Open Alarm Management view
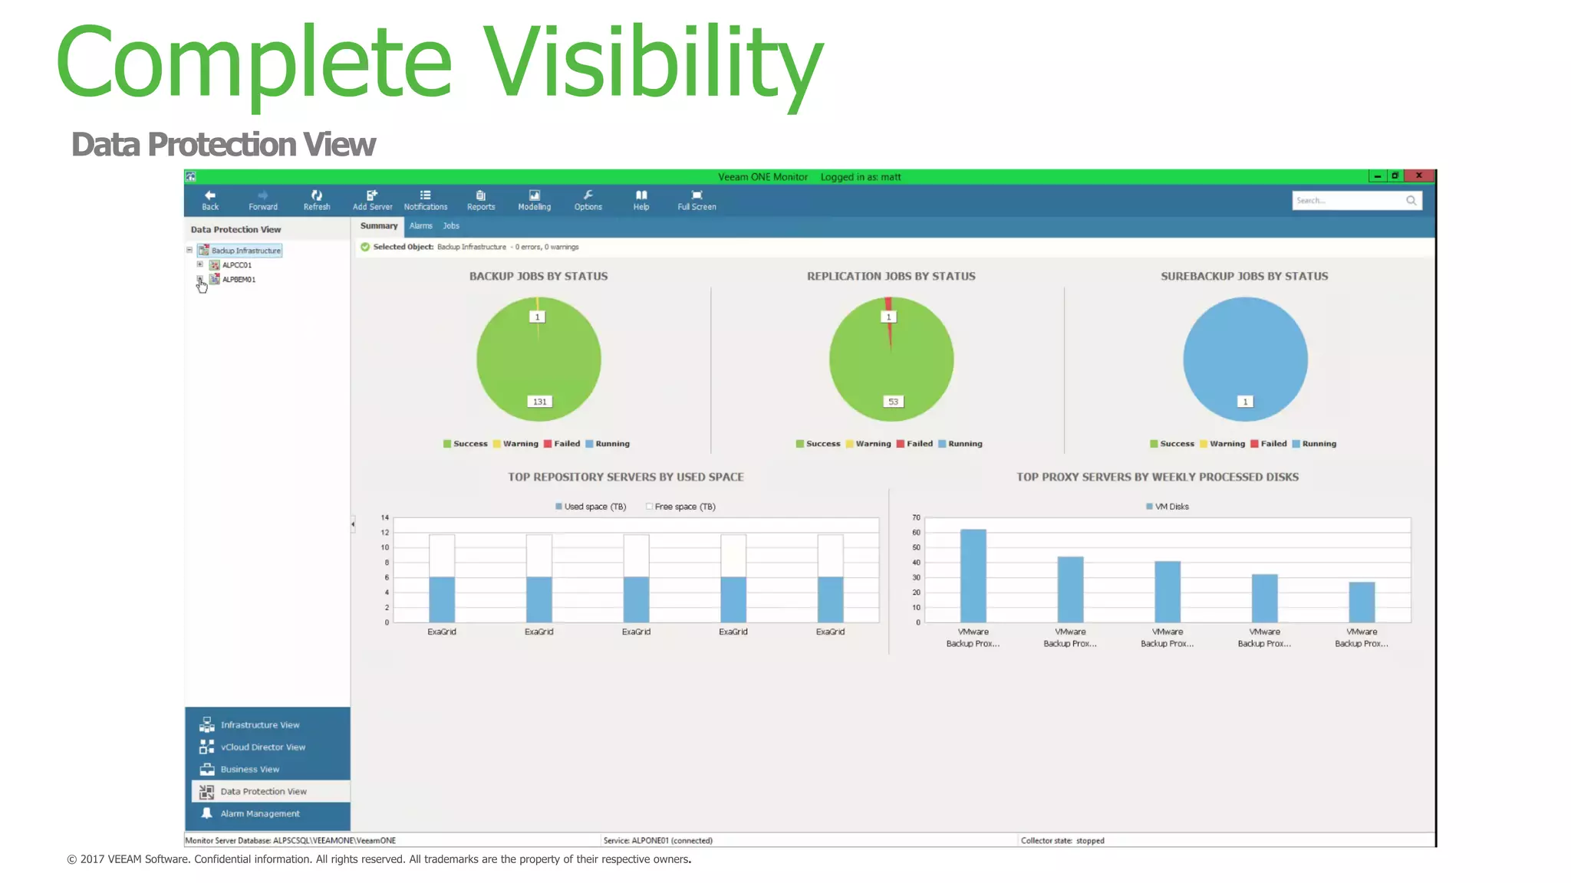1571x883 pixels. click(x=259, y=814)
